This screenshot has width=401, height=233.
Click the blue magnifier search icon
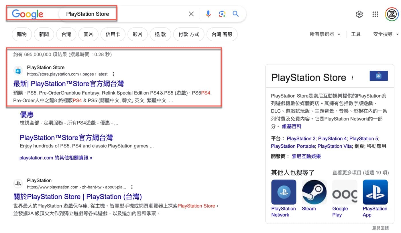(x=236, y=14)
